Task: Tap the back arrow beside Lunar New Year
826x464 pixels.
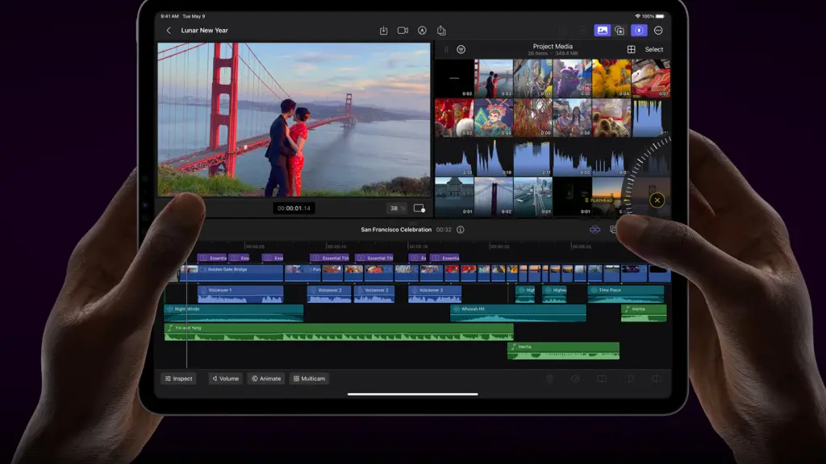Action: click(x=169, y=31)
